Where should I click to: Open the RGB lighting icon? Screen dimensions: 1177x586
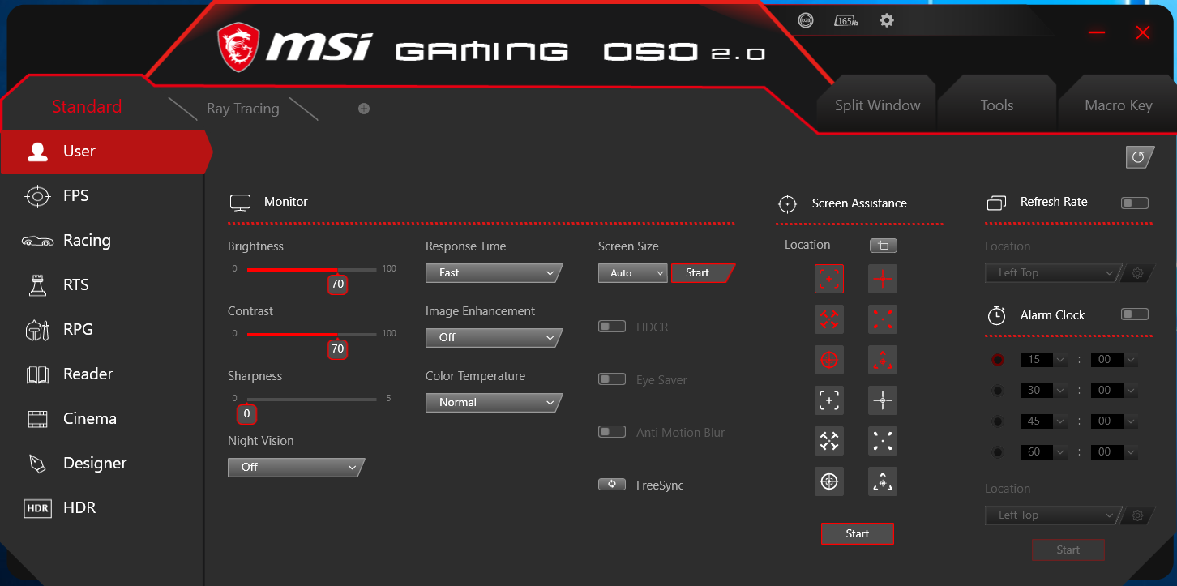click(x=805, y=20)
